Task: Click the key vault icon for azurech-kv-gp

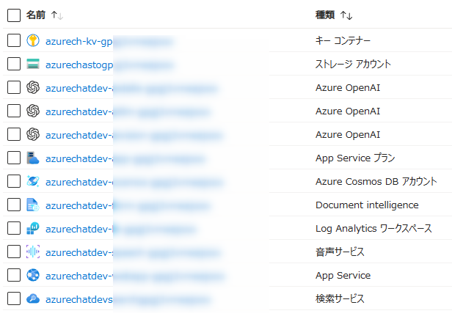Action: pyautogui.click(x=33, y=40)
